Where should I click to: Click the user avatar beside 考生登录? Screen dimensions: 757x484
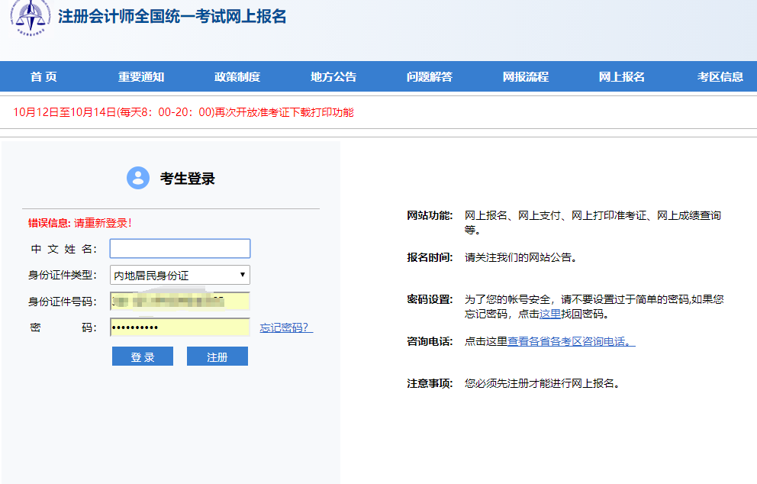point(138,178)
